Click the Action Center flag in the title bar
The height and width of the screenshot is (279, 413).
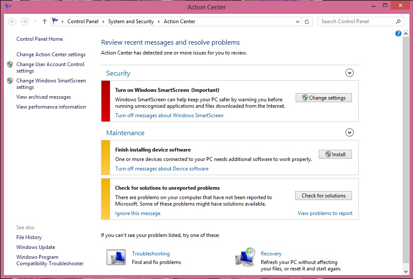[x=8, y=6]
